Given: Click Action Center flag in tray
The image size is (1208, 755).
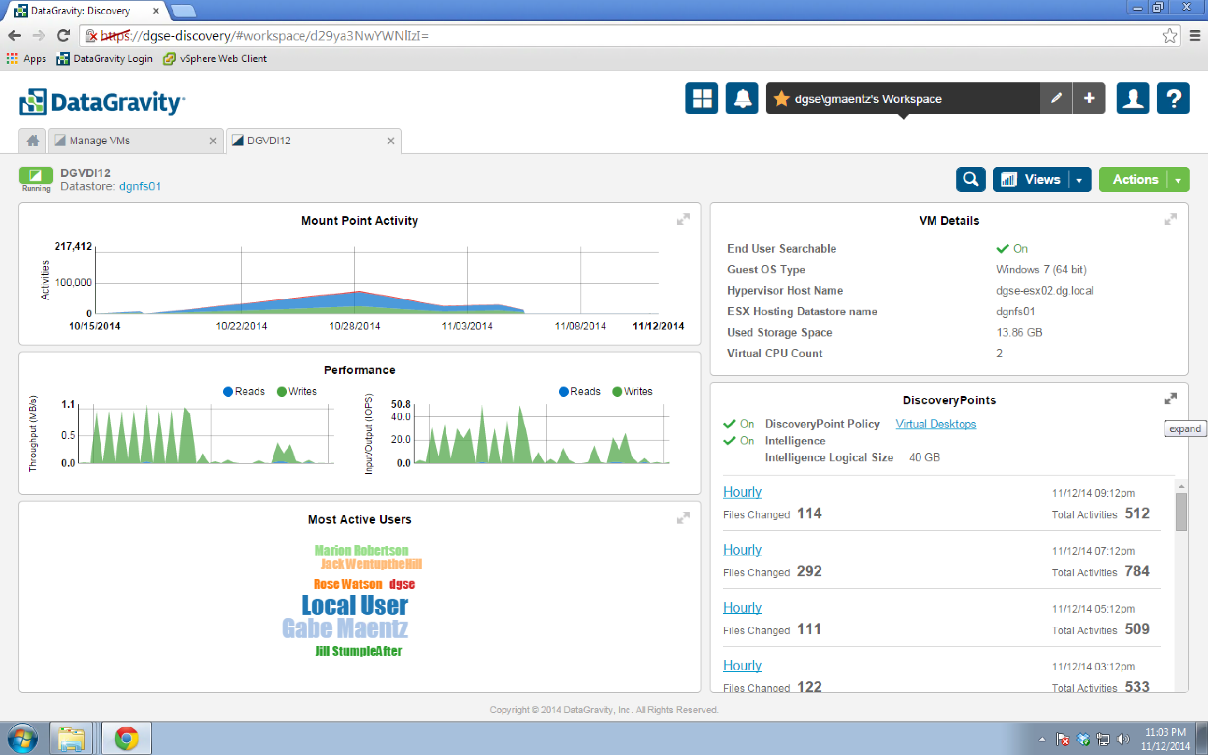Looking at the screenshot, I should coord(1062,739).
